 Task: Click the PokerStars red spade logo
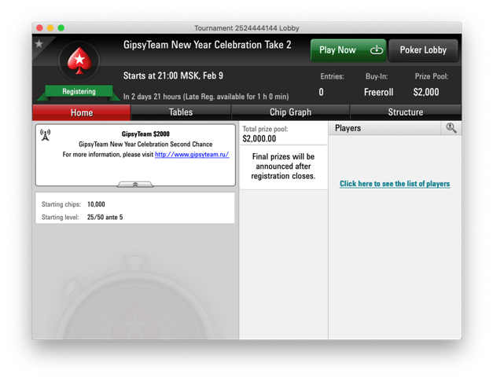[79, 61]
